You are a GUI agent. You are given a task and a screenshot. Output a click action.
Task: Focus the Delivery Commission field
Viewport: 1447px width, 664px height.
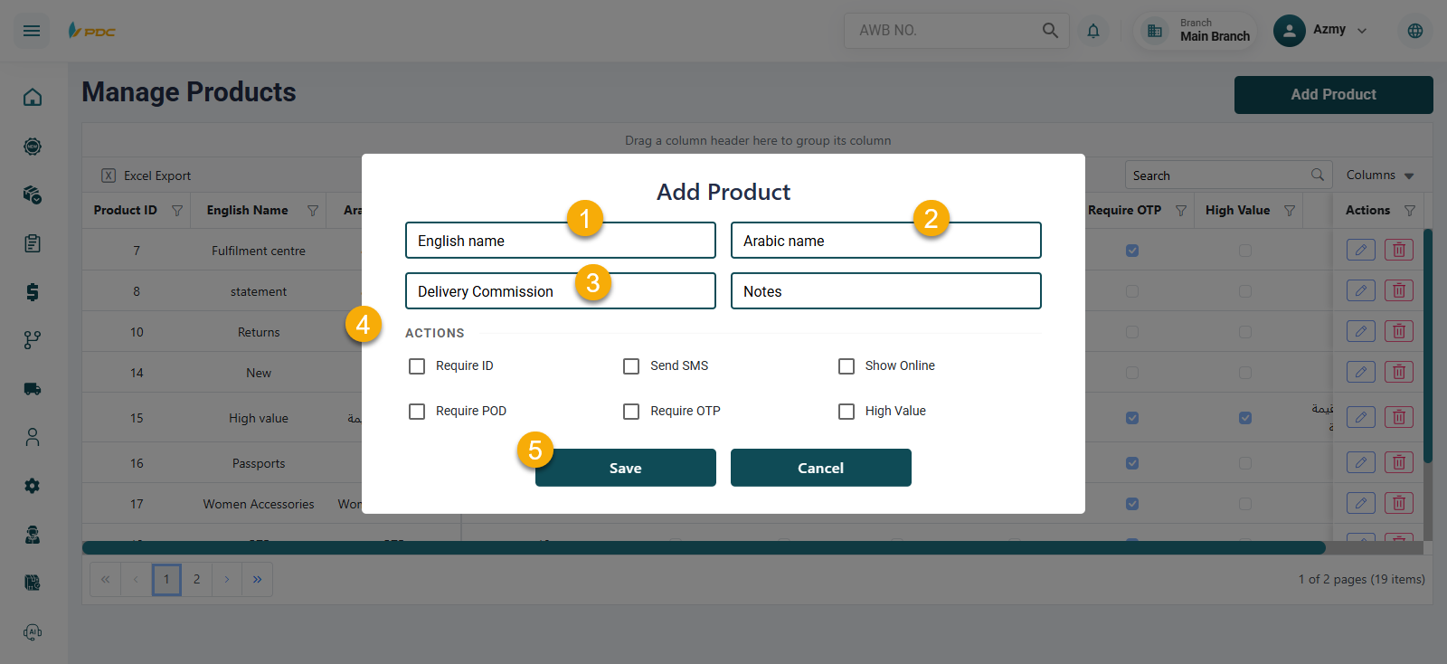pos(561,291)
